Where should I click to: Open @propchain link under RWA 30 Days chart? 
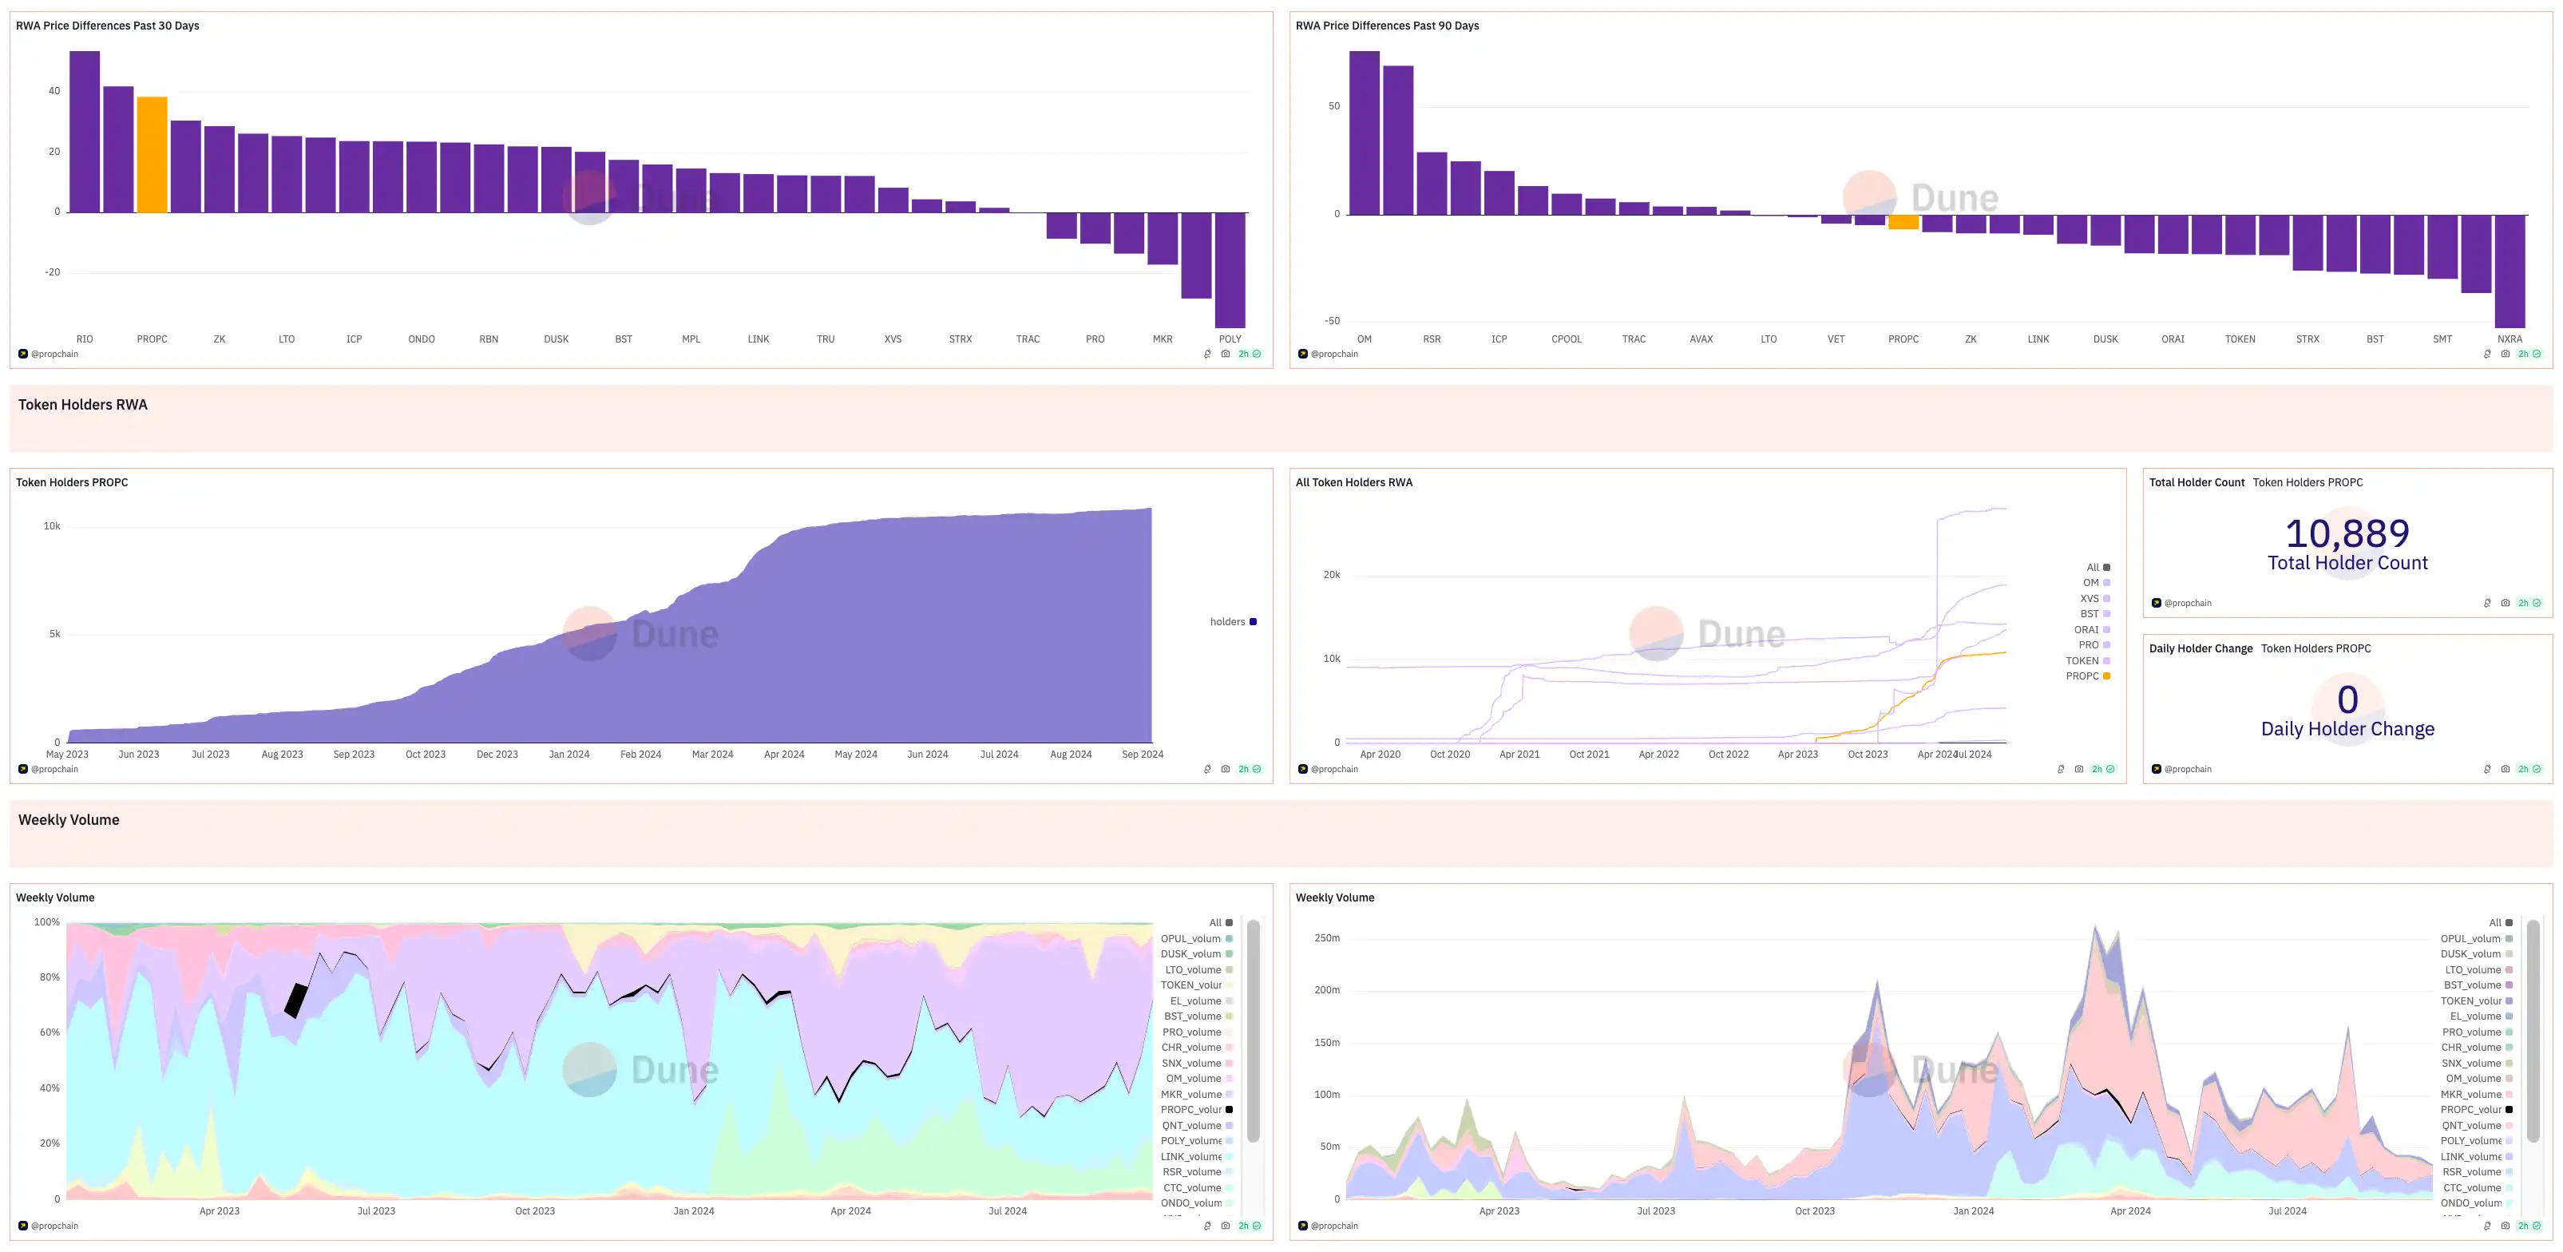coord(53,355)
